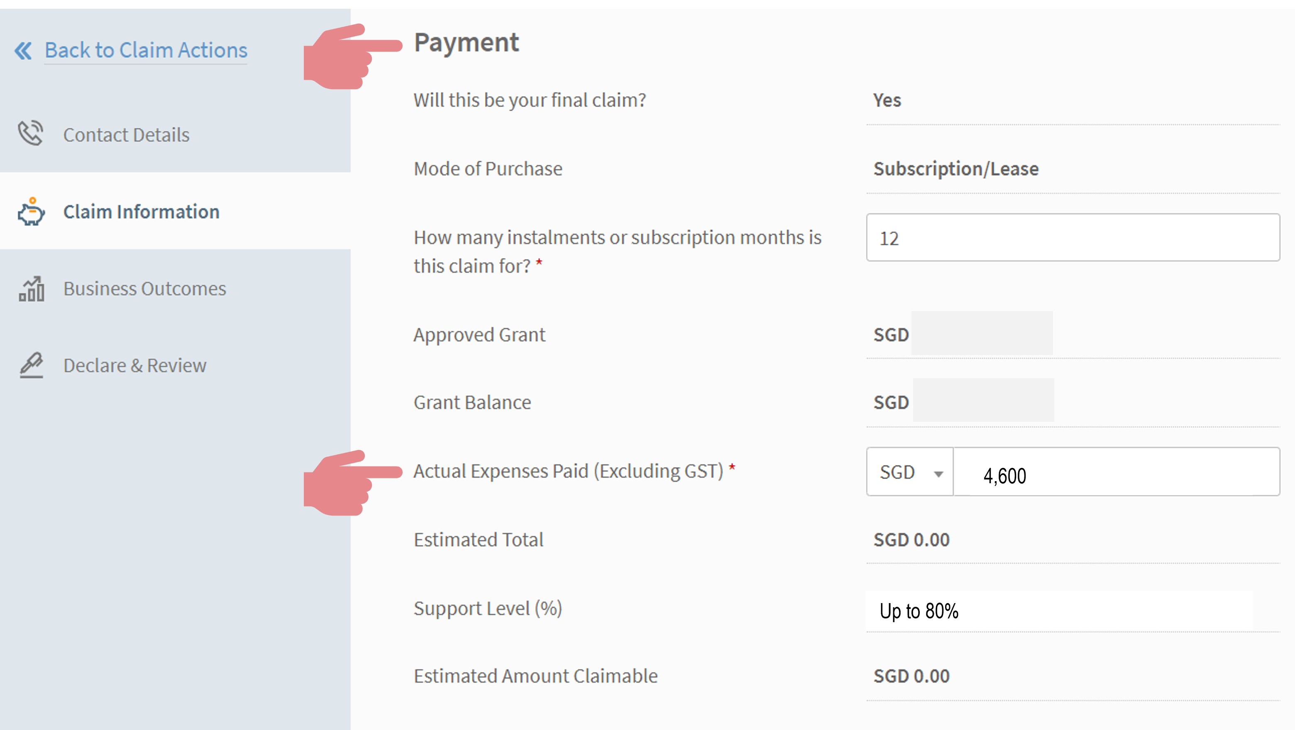Select the Claim Information section

click(141, 212)
